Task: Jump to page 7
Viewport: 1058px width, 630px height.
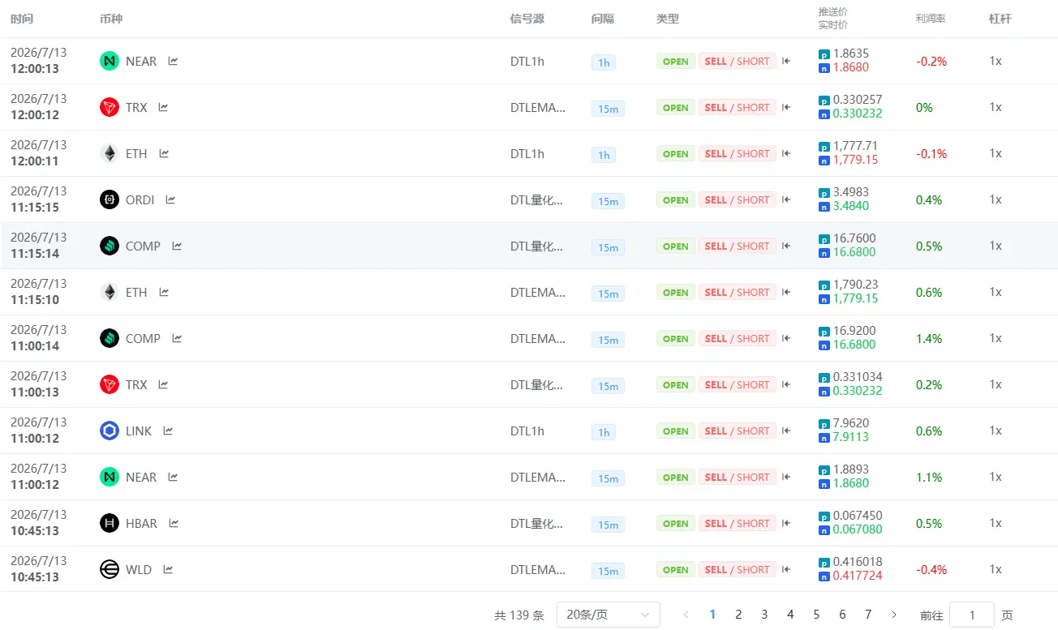Action: coord(868,615)
